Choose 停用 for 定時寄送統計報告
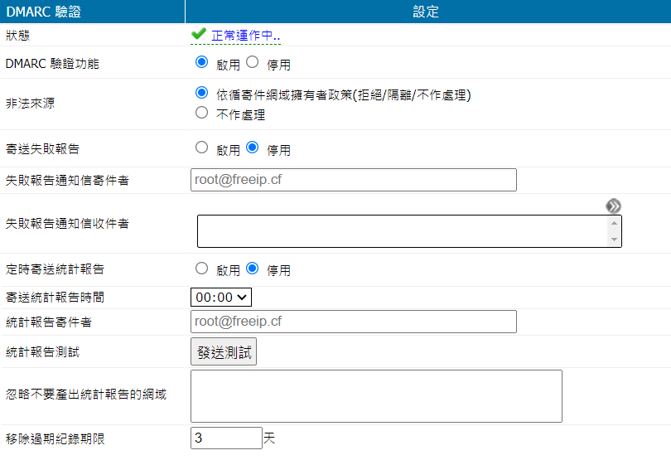Viewport: 671px width, 460px height. [x=253, y=268]
